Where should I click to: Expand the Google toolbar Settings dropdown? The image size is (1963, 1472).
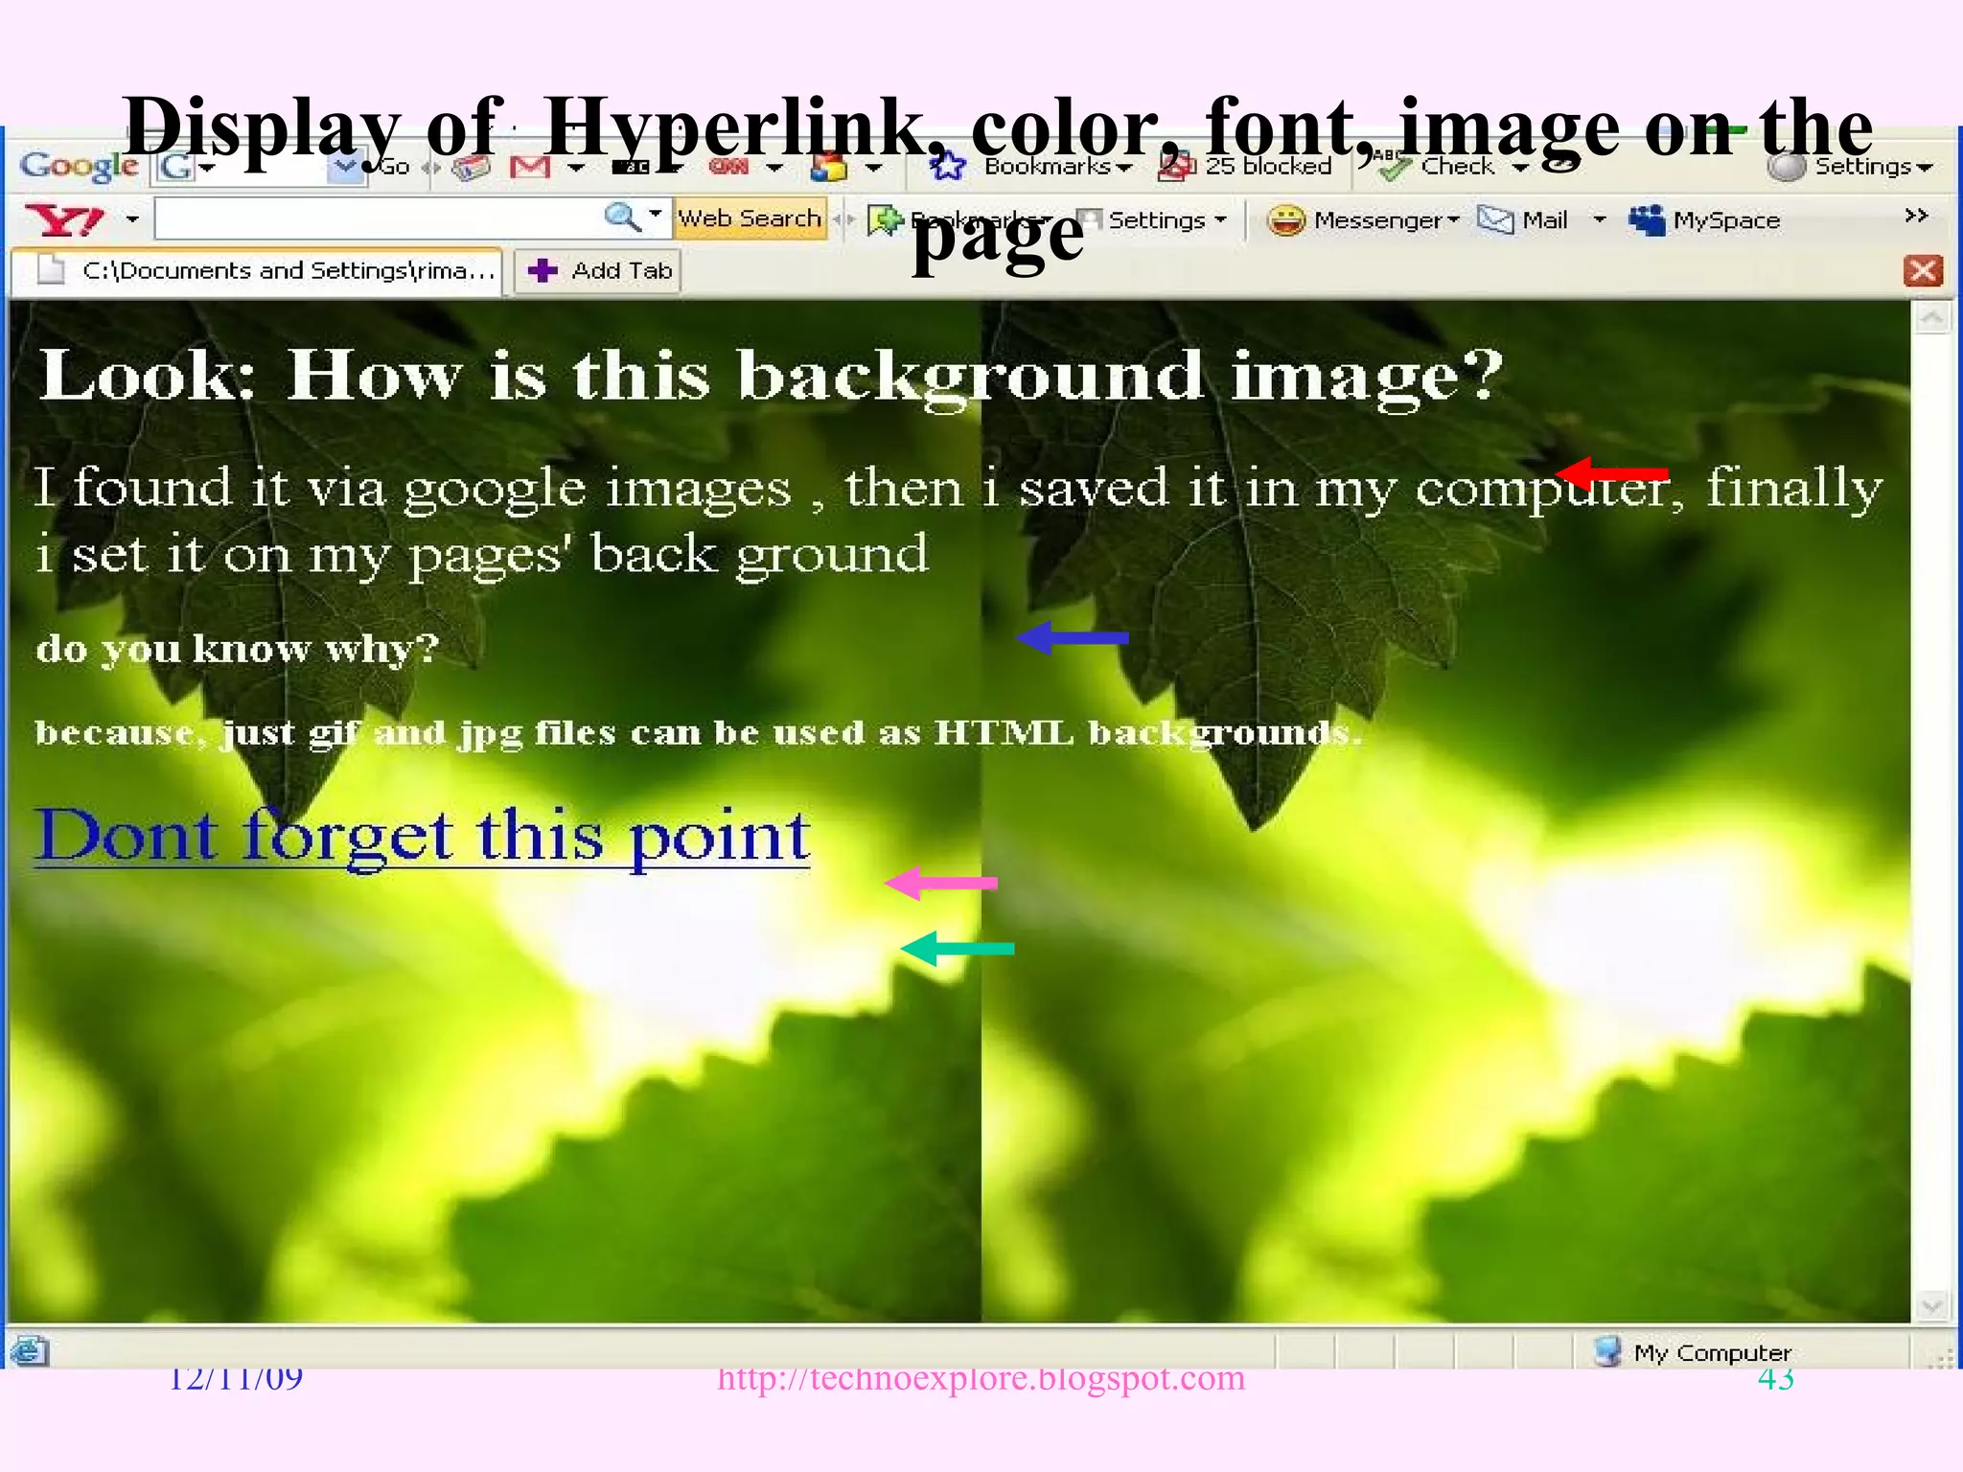click(x=1863, y=167)
